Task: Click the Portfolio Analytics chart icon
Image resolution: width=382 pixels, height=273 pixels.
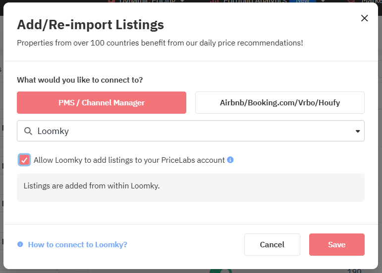Action: pyautogui.click(x=215, y=1)
